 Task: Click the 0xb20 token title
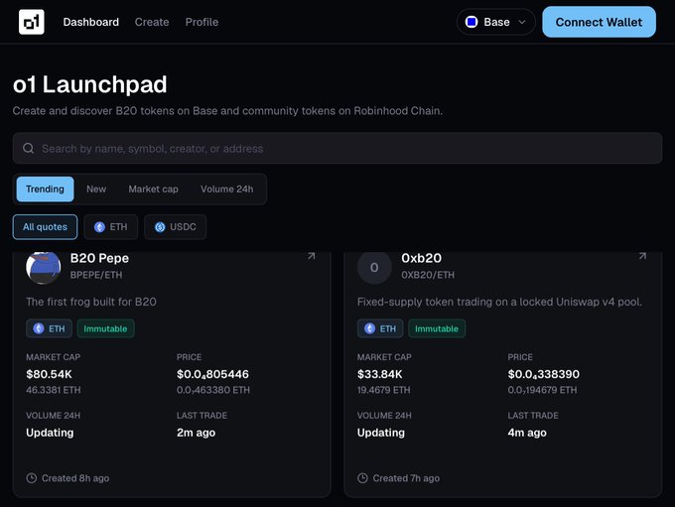pyautogui.click(x=422, y=258)
